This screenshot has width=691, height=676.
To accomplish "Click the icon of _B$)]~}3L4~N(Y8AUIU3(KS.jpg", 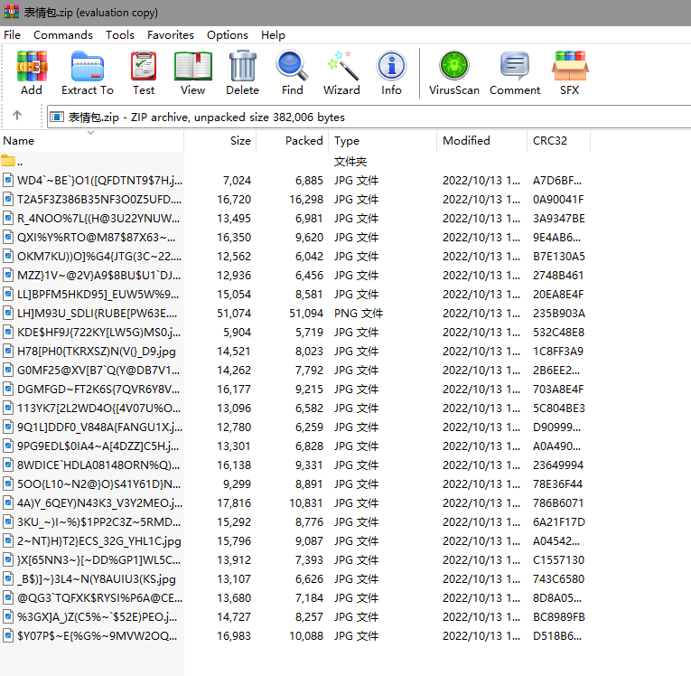I will pos(8,578).
